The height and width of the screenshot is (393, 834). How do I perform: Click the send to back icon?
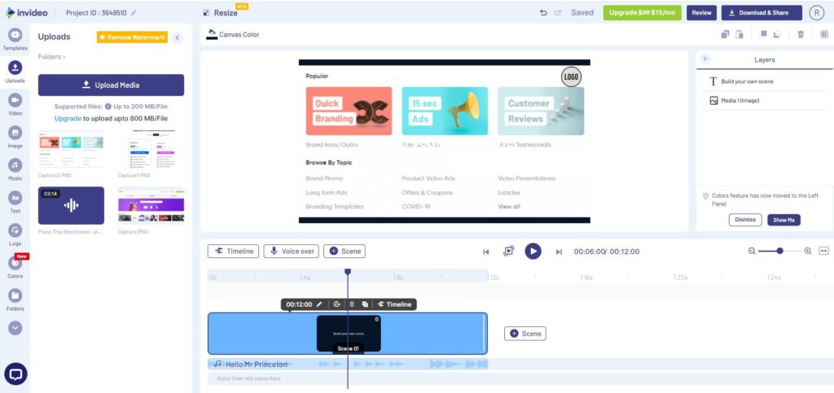point(777,34)
